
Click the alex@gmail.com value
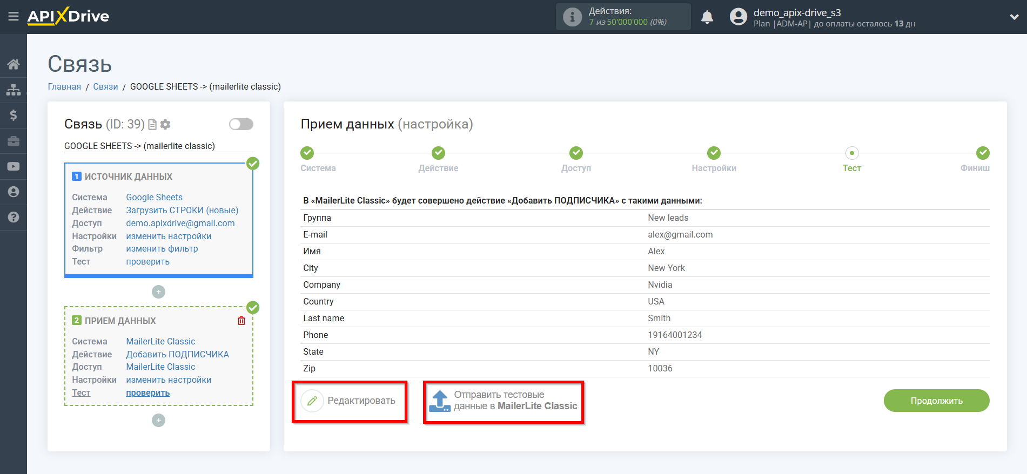tap(680, 234)
